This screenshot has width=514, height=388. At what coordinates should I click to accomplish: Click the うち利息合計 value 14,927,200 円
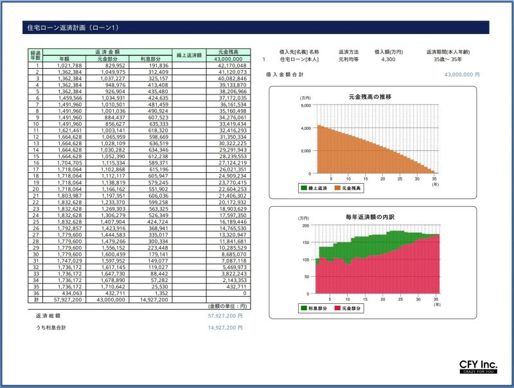(x=225, y=328)
